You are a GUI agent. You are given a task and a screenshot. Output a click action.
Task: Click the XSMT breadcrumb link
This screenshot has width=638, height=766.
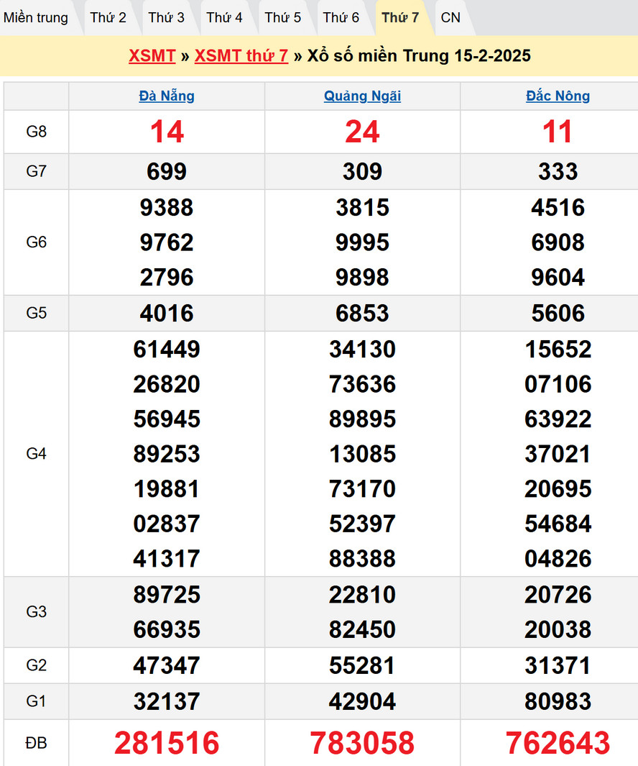pyautogui.click(x=152, y=56)
